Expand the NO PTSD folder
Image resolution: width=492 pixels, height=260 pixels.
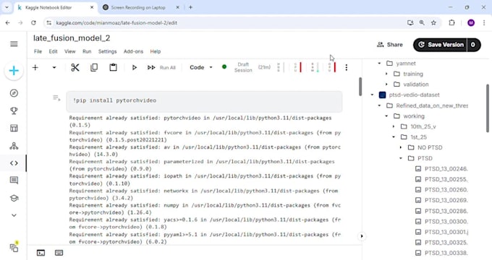(401, 147)
